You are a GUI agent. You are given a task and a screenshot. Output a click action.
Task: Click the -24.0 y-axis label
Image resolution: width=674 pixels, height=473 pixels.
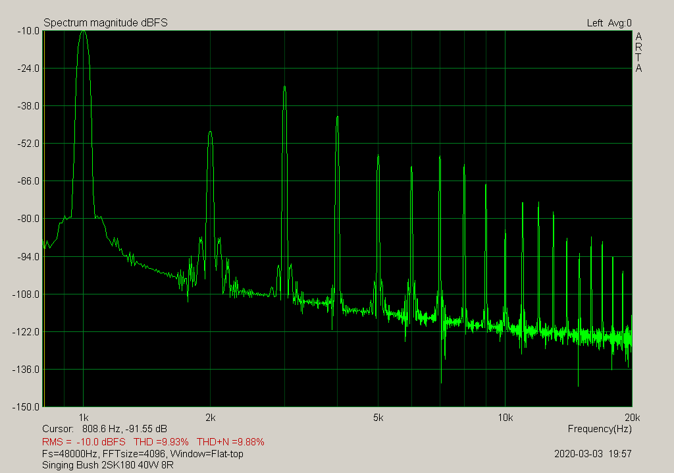pos(28,69)
